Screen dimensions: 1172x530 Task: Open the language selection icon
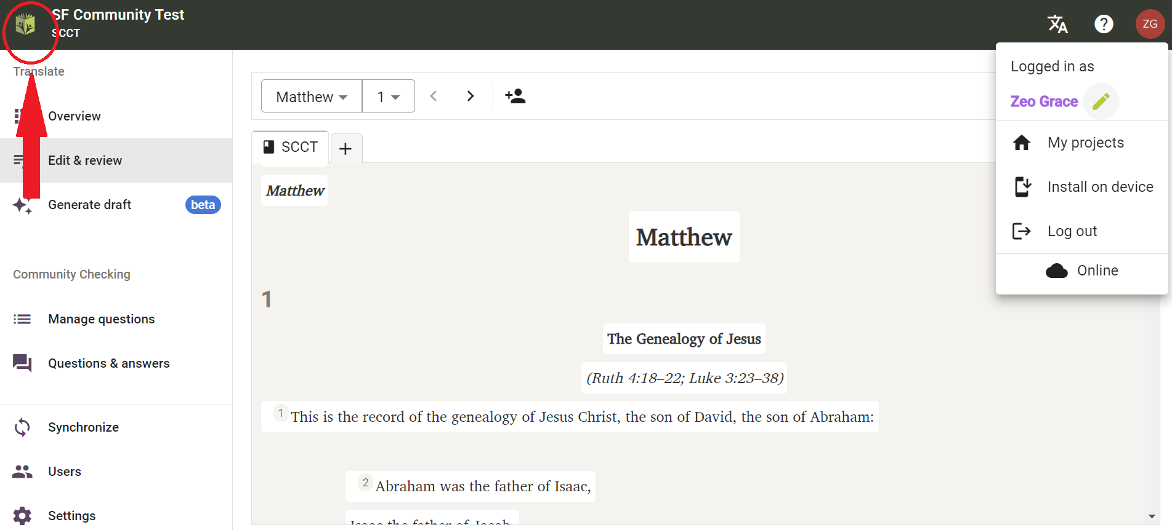pyautogui.click(x=1057, y=25)
